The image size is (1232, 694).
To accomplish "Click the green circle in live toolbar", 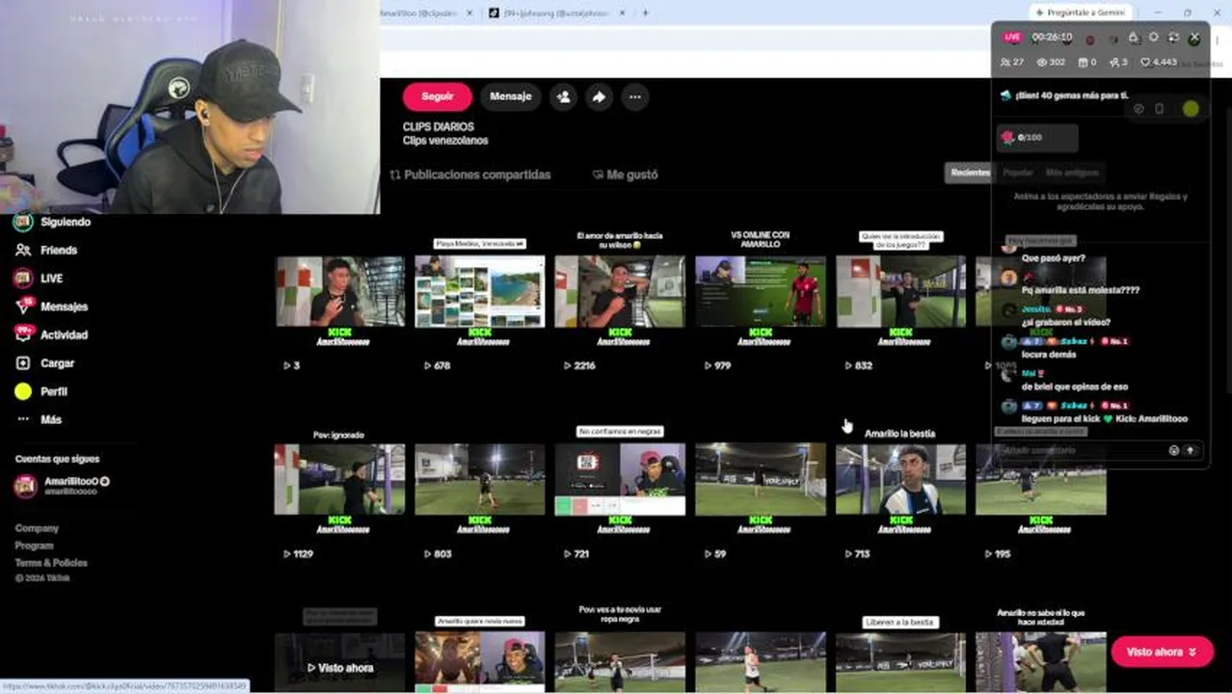I will pos(1191,109).
